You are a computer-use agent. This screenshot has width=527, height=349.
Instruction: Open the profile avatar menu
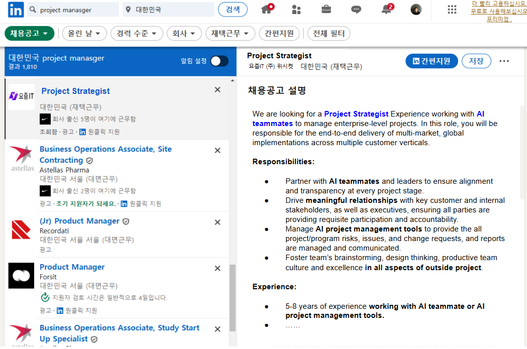click(x=416, y=10)
